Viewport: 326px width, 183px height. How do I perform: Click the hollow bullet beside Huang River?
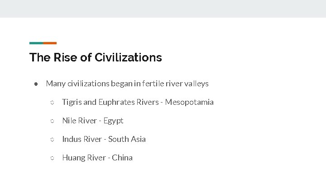point(52,158)
